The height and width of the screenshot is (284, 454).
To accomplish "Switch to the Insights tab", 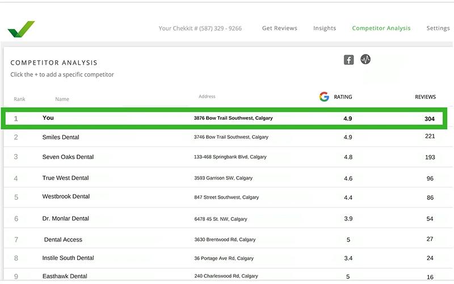I will (x=325, y=28).
